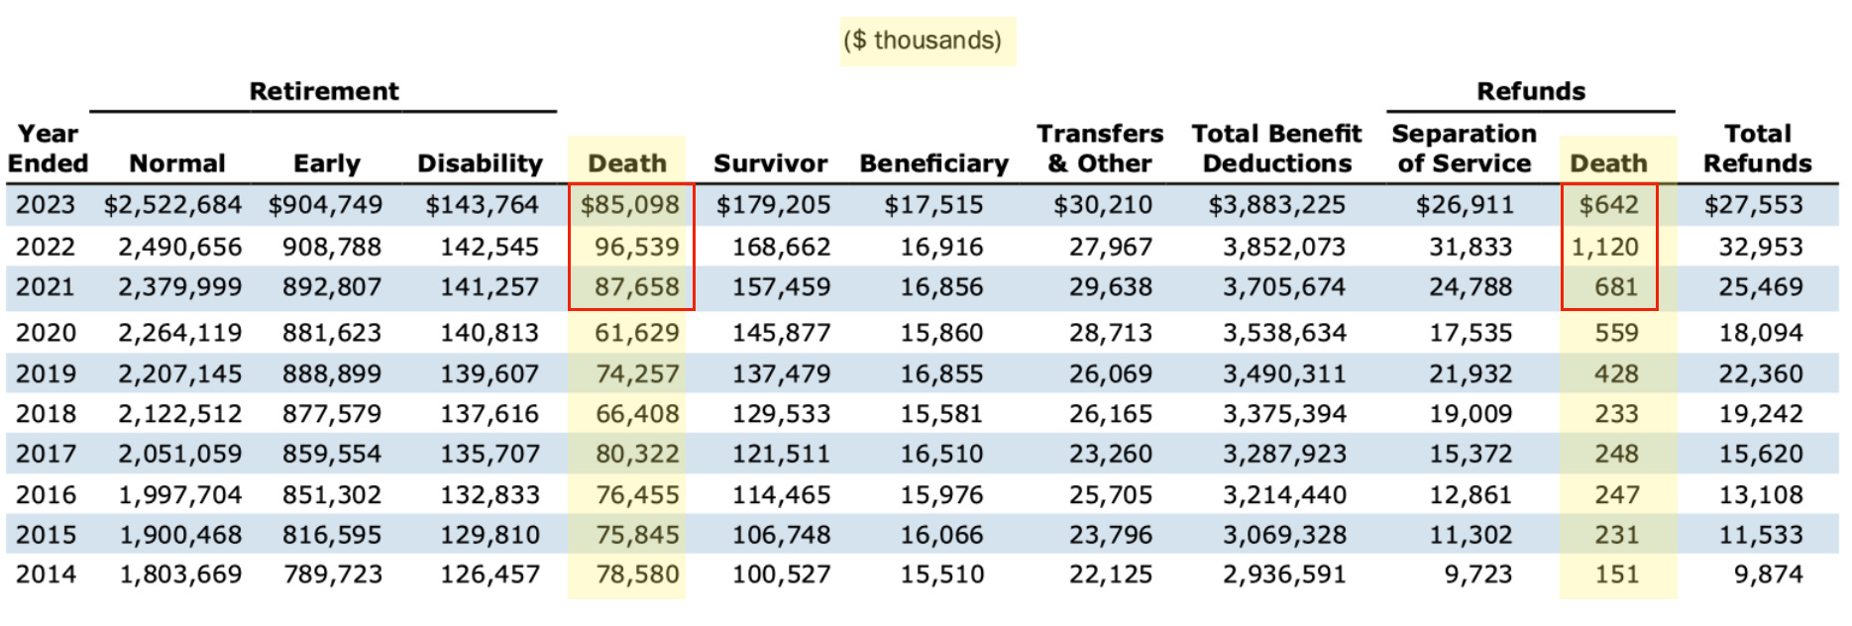The width and height of the screenshot is (1852, 626).
Task: Click the 2018 year cell
Action: 46,414
